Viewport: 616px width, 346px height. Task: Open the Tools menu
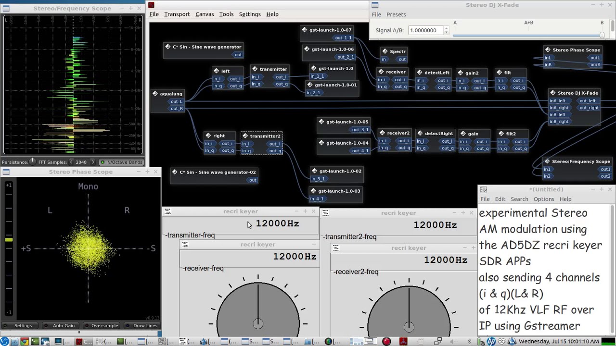tap(226, 14)
